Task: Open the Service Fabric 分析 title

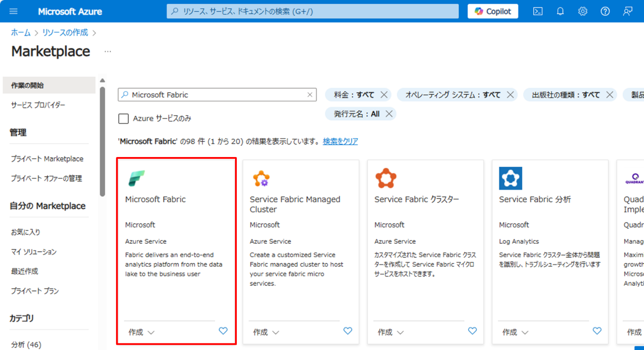Action: [535, 199]
